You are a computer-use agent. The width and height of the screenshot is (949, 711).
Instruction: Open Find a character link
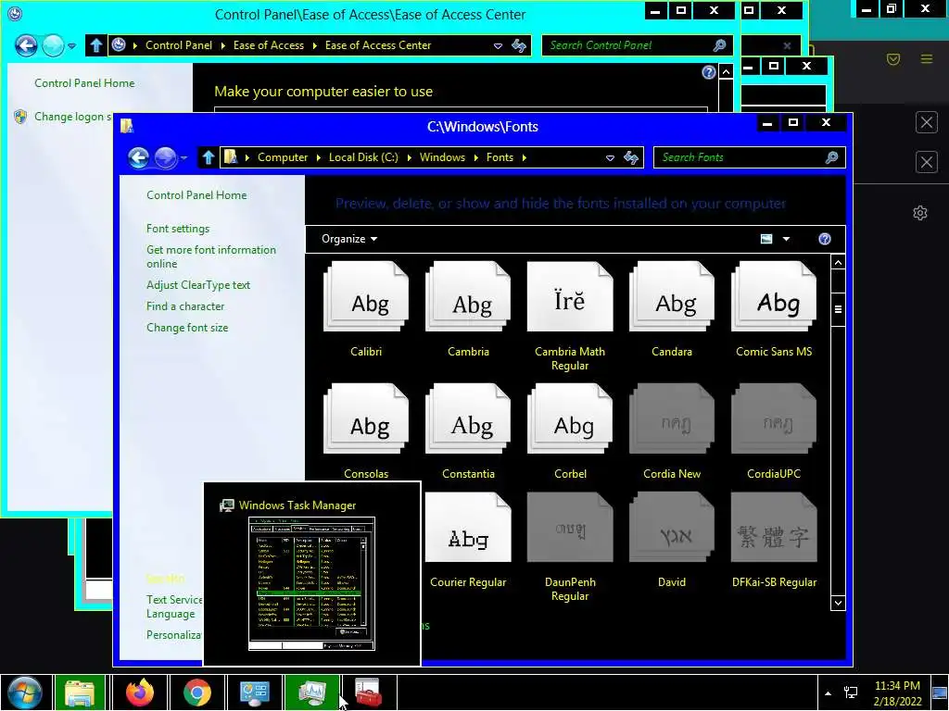coord(185,306)
